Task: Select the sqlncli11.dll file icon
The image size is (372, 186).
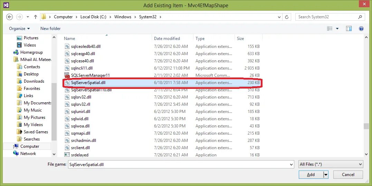Action: 67,68
